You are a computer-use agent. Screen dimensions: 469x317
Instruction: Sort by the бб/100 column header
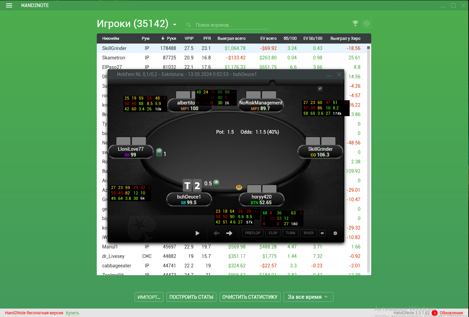290,38
